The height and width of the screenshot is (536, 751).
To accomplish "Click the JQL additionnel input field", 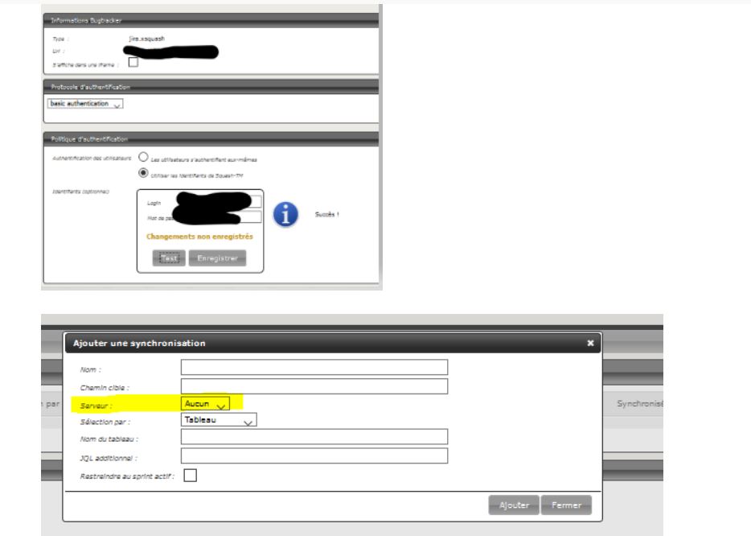I will (x=314, y=456).
